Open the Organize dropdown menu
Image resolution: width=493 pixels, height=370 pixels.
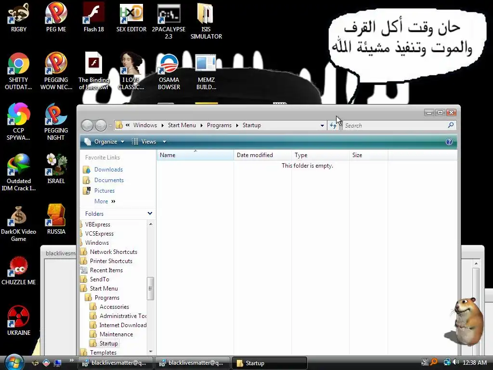(104, 142)
